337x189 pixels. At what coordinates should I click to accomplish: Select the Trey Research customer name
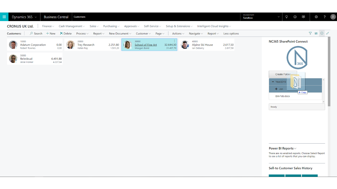[86, 45]
